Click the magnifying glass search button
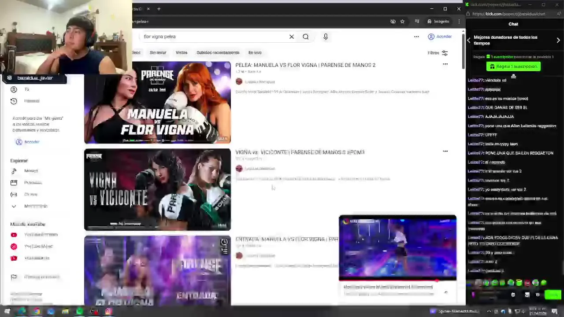Viewport: 564px width, 317px height. (x=305, y=37)
